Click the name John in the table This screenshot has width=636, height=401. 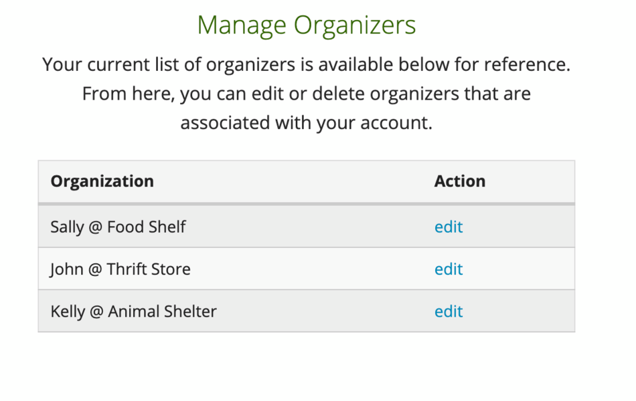[x=66, y=269]
